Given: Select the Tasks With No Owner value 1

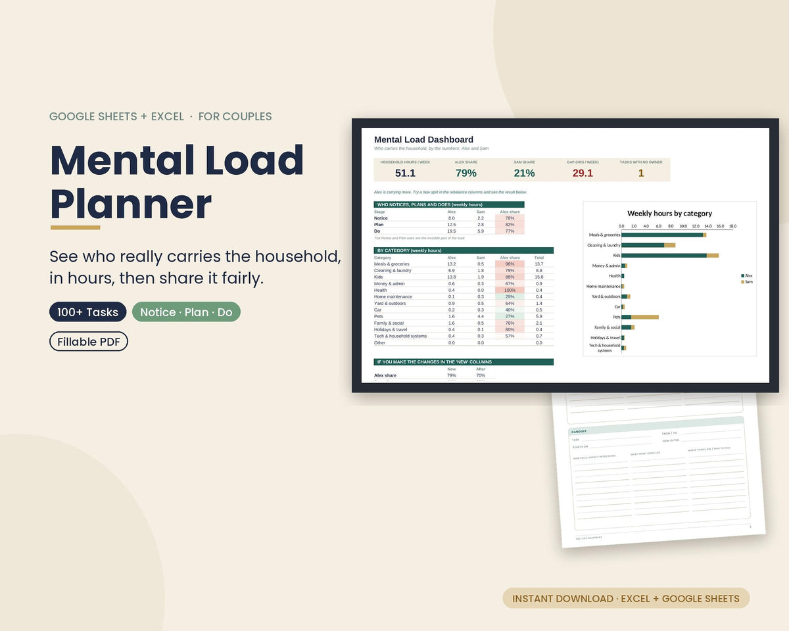Looking at the screenshot, I should point(641,173).
